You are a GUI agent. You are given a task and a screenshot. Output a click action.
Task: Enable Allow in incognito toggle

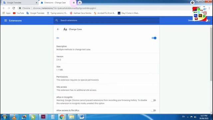tap(153, 100)
